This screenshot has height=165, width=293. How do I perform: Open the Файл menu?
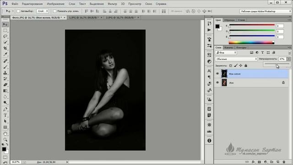pos(15,4)
